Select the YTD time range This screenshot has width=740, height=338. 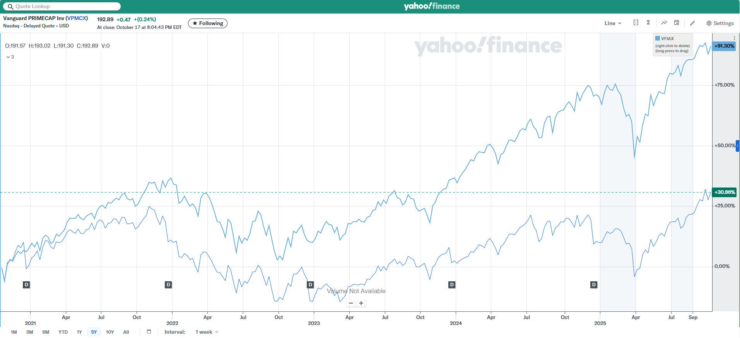[63, 332]
